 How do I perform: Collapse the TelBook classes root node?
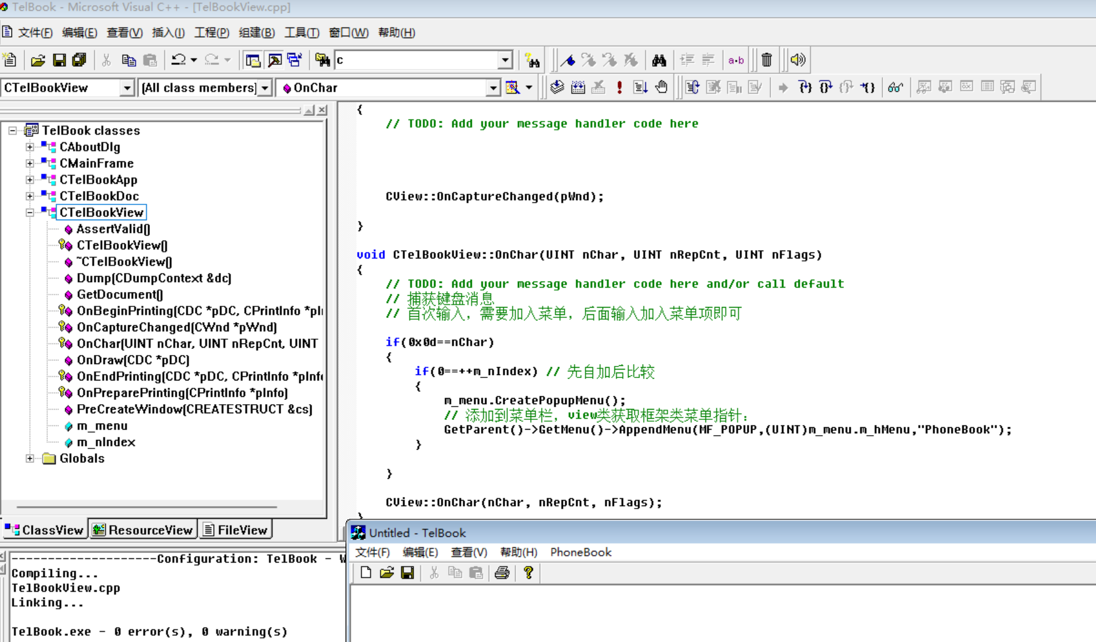click(13, 130)
